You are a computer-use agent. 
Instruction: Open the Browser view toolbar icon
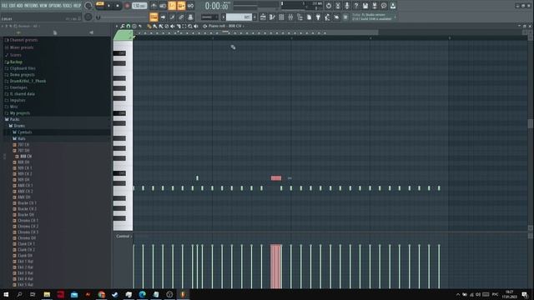coord(300,17)
